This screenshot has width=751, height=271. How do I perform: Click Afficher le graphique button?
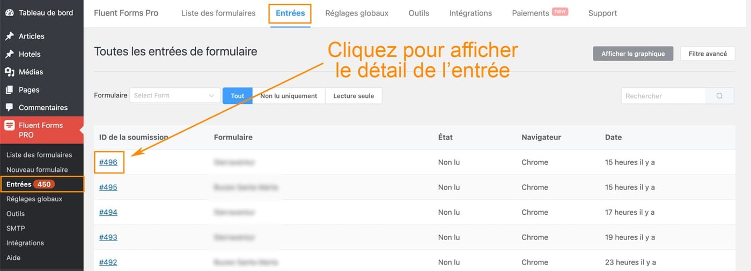coord(633,54)
